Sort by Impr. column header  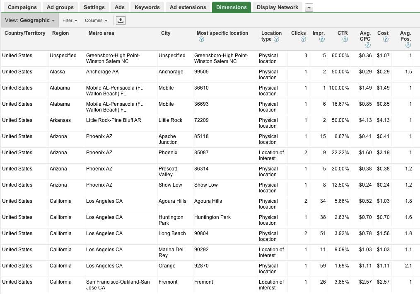[319, 33]
